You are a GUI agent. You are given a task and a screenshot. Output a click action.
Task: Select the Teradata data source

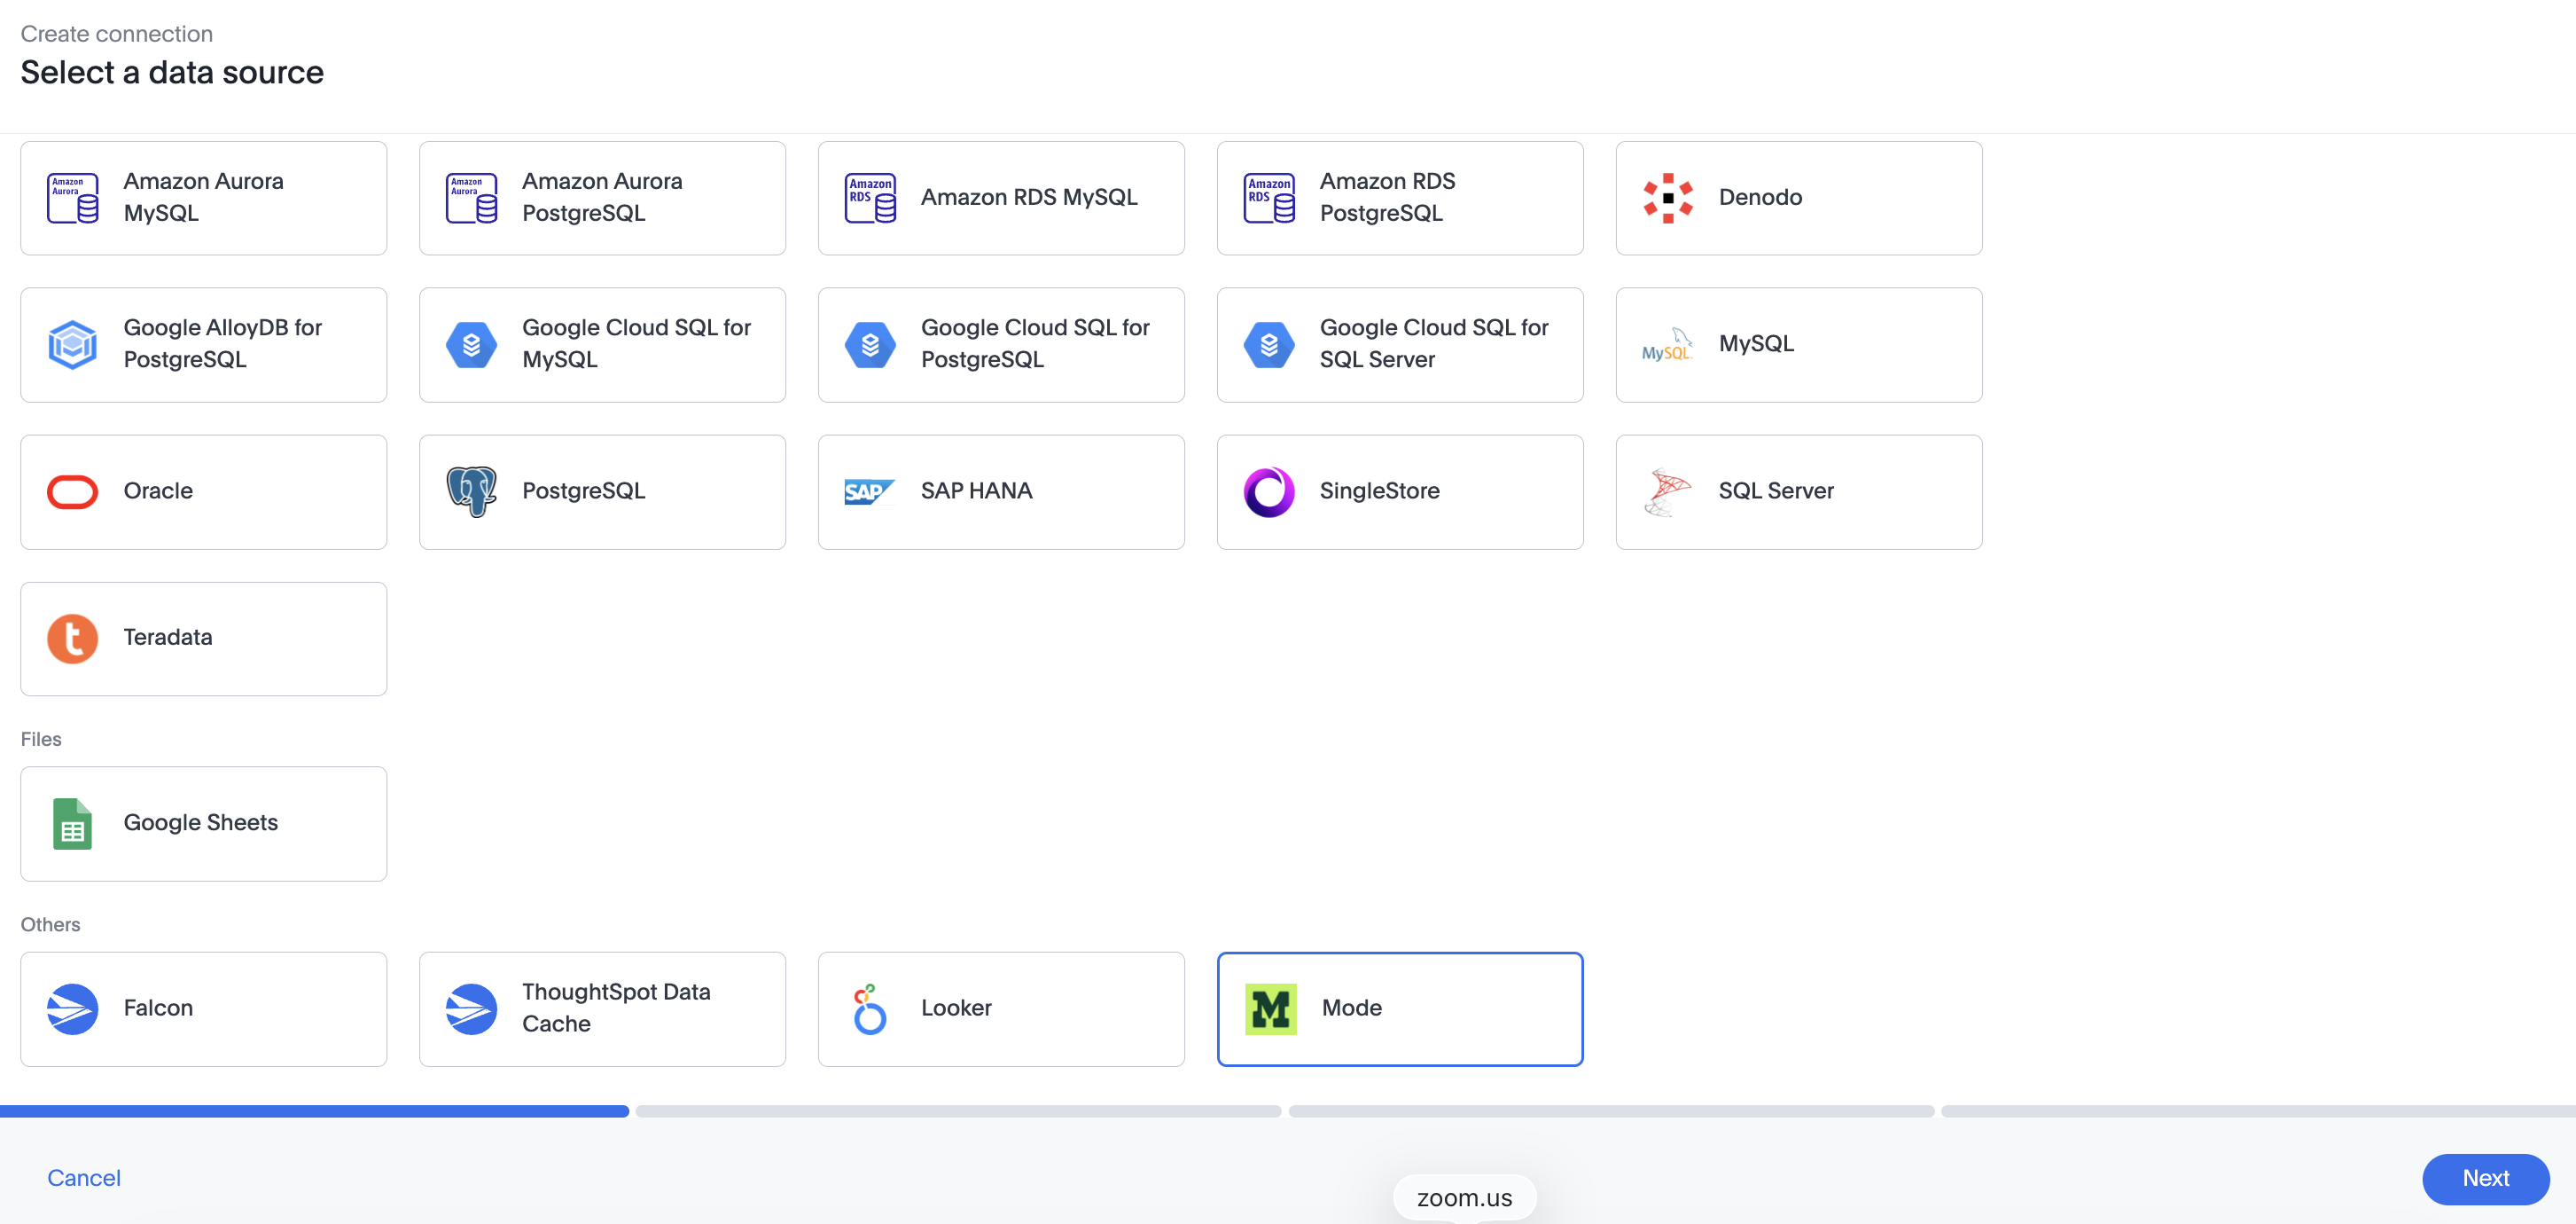(x=203, y=638)
